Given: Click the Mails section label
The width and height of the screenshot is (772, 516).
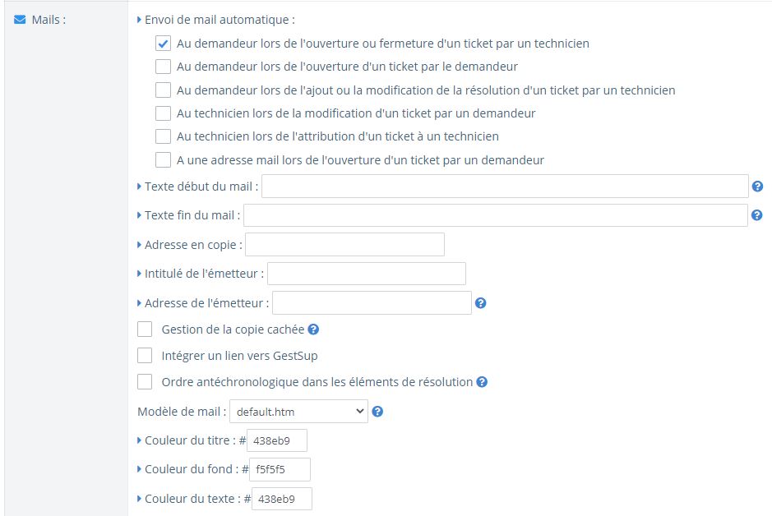Looking at the screenshot, I should (49, 20).
